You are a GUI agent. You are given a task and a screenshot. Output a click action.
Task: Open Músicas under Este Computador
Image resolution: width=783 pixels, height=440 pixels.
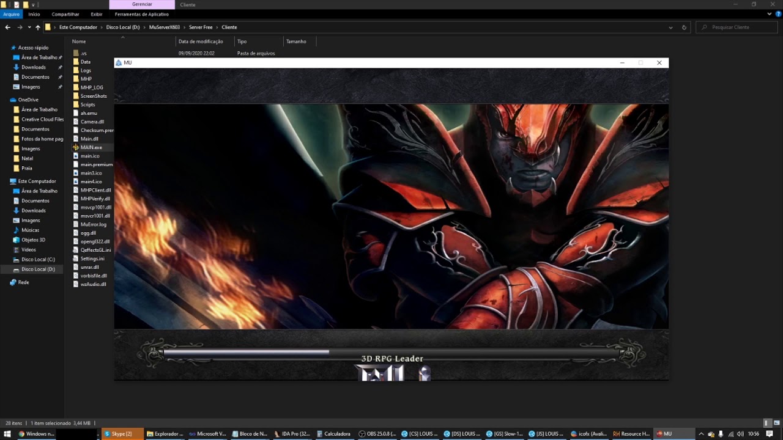point(31,230)
